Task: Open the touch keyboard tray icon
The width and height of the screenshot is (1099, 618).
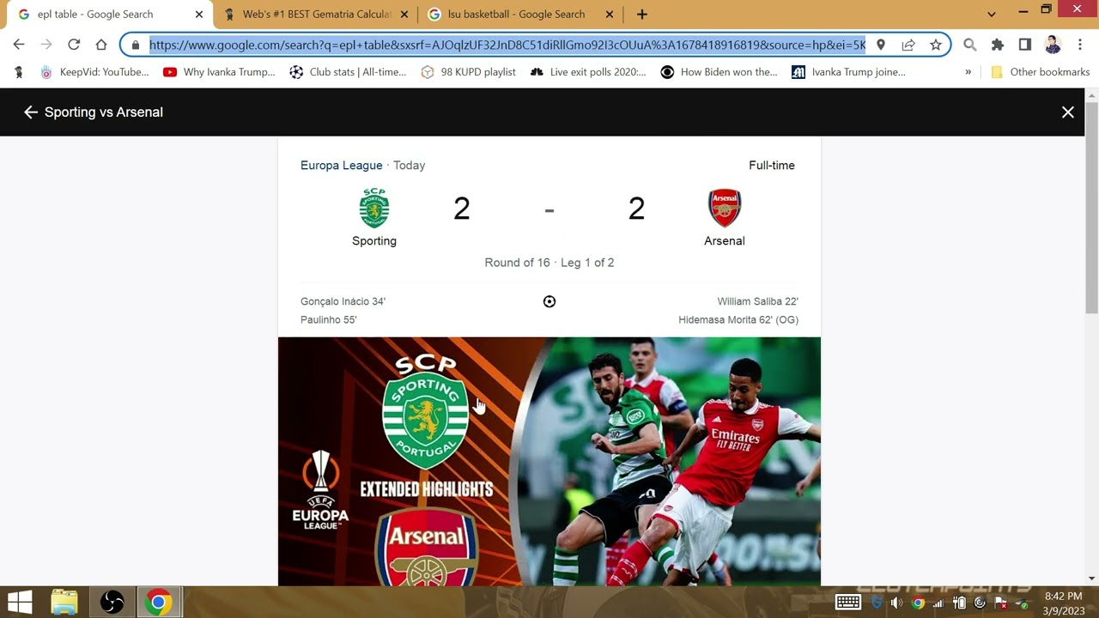Action: pyautogui.click(x=848, y=603)
